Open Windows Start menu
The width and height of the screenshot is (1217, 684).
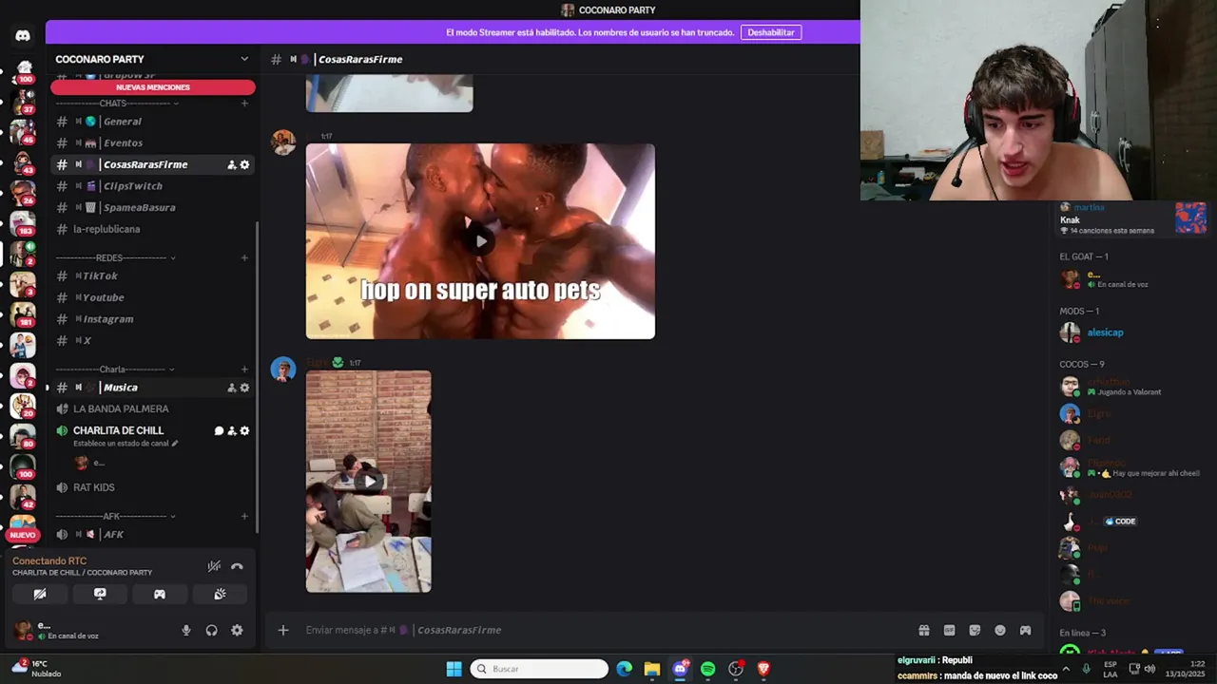(x=454, y=669)
